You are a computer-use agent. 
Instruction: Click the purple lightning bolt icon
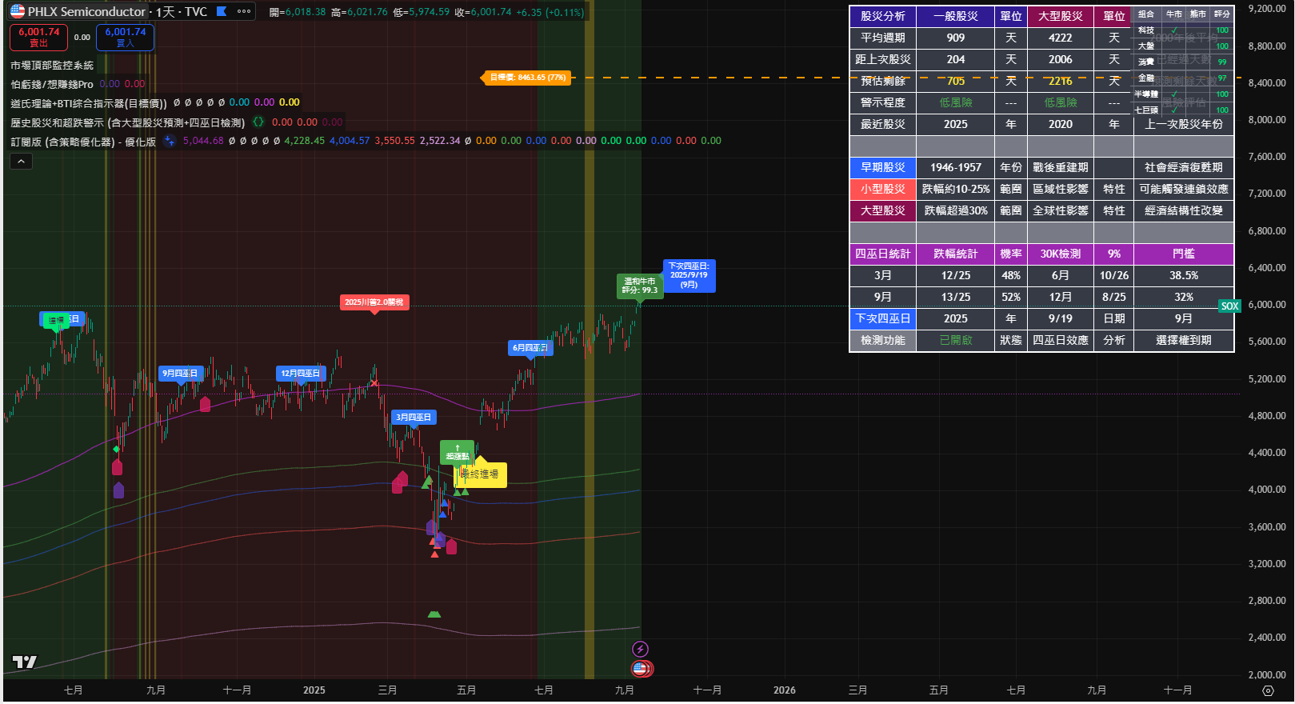point(640,649)
